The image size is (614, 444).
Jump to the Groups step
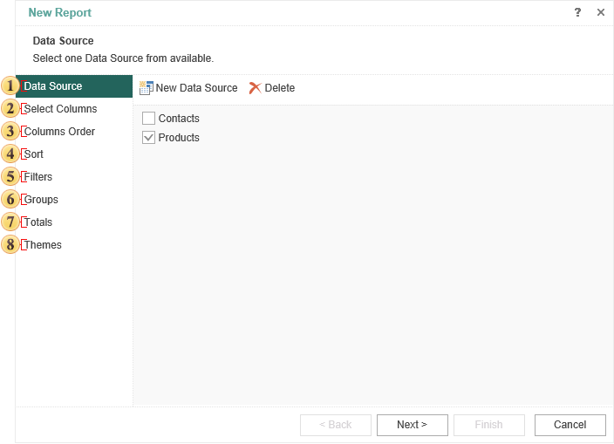[x=41, y=200]
